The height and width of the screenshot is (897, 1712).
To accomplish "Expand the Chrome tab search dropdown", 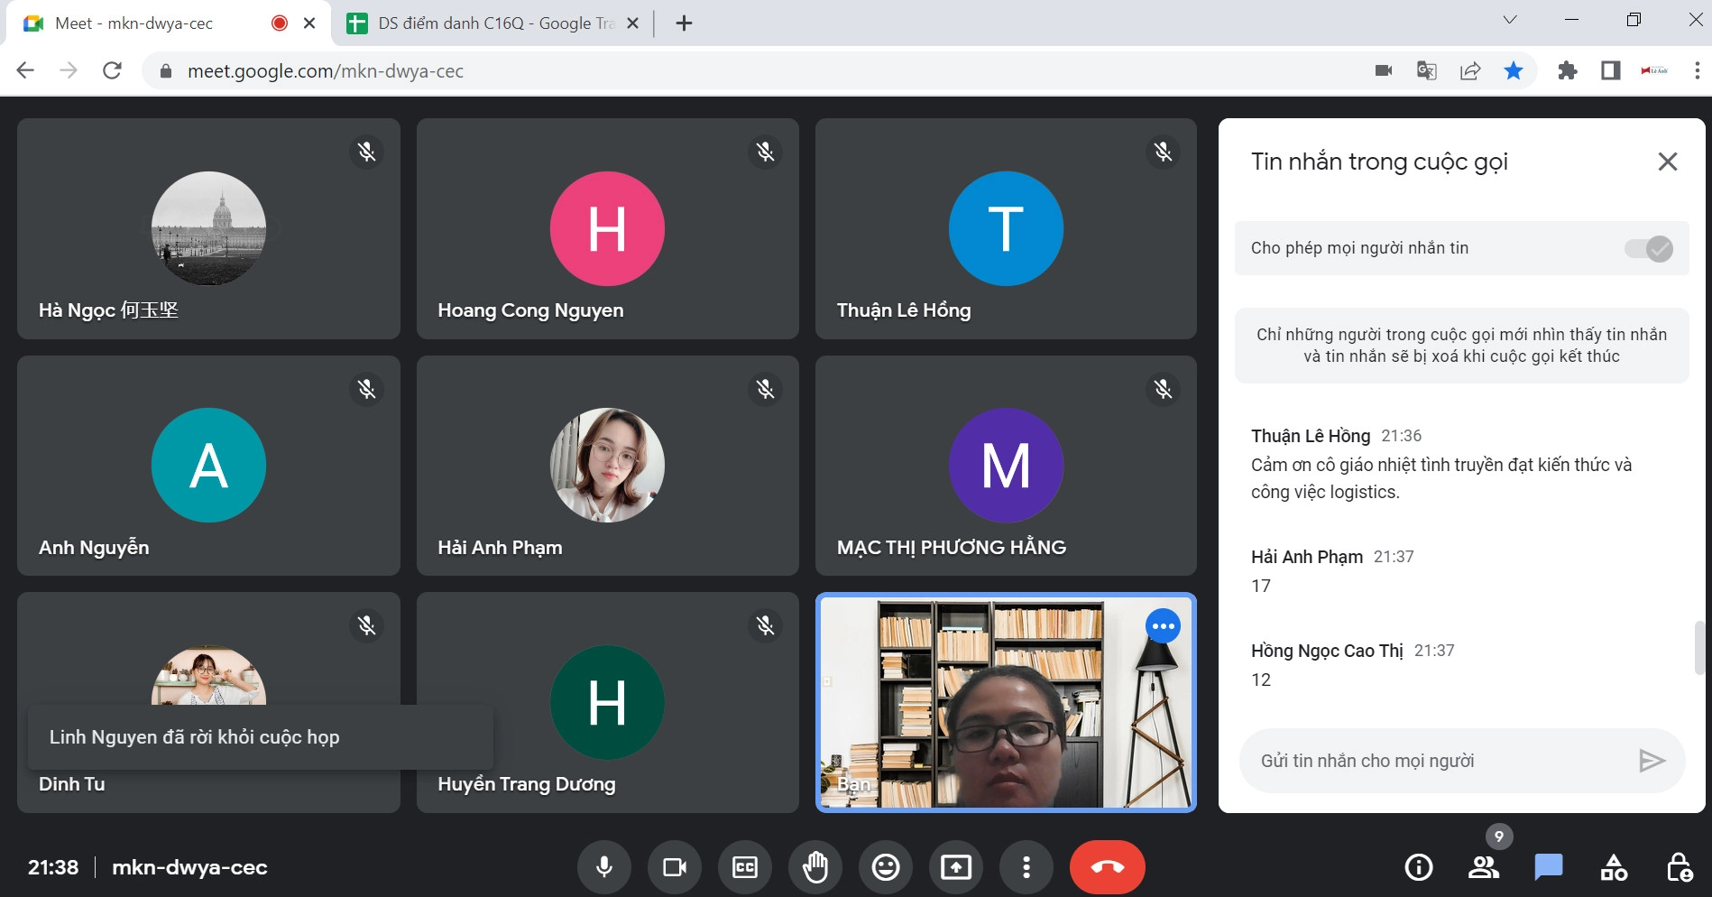I will (x=1509, y=20).
